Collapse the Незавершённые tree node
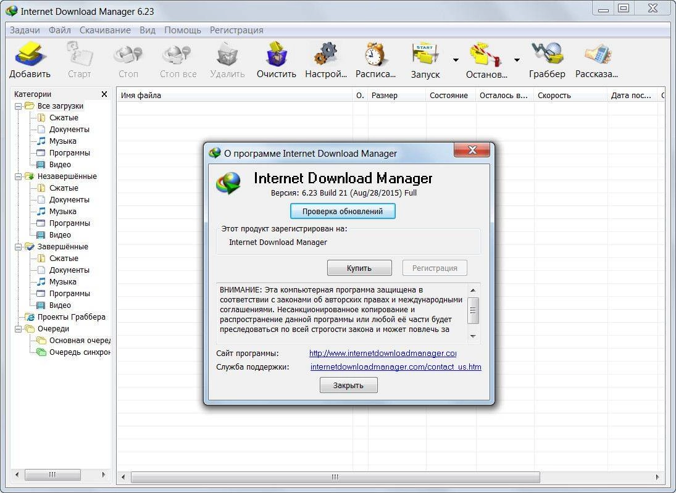Viewport: 676px width, 493px height. coord(18,176)
